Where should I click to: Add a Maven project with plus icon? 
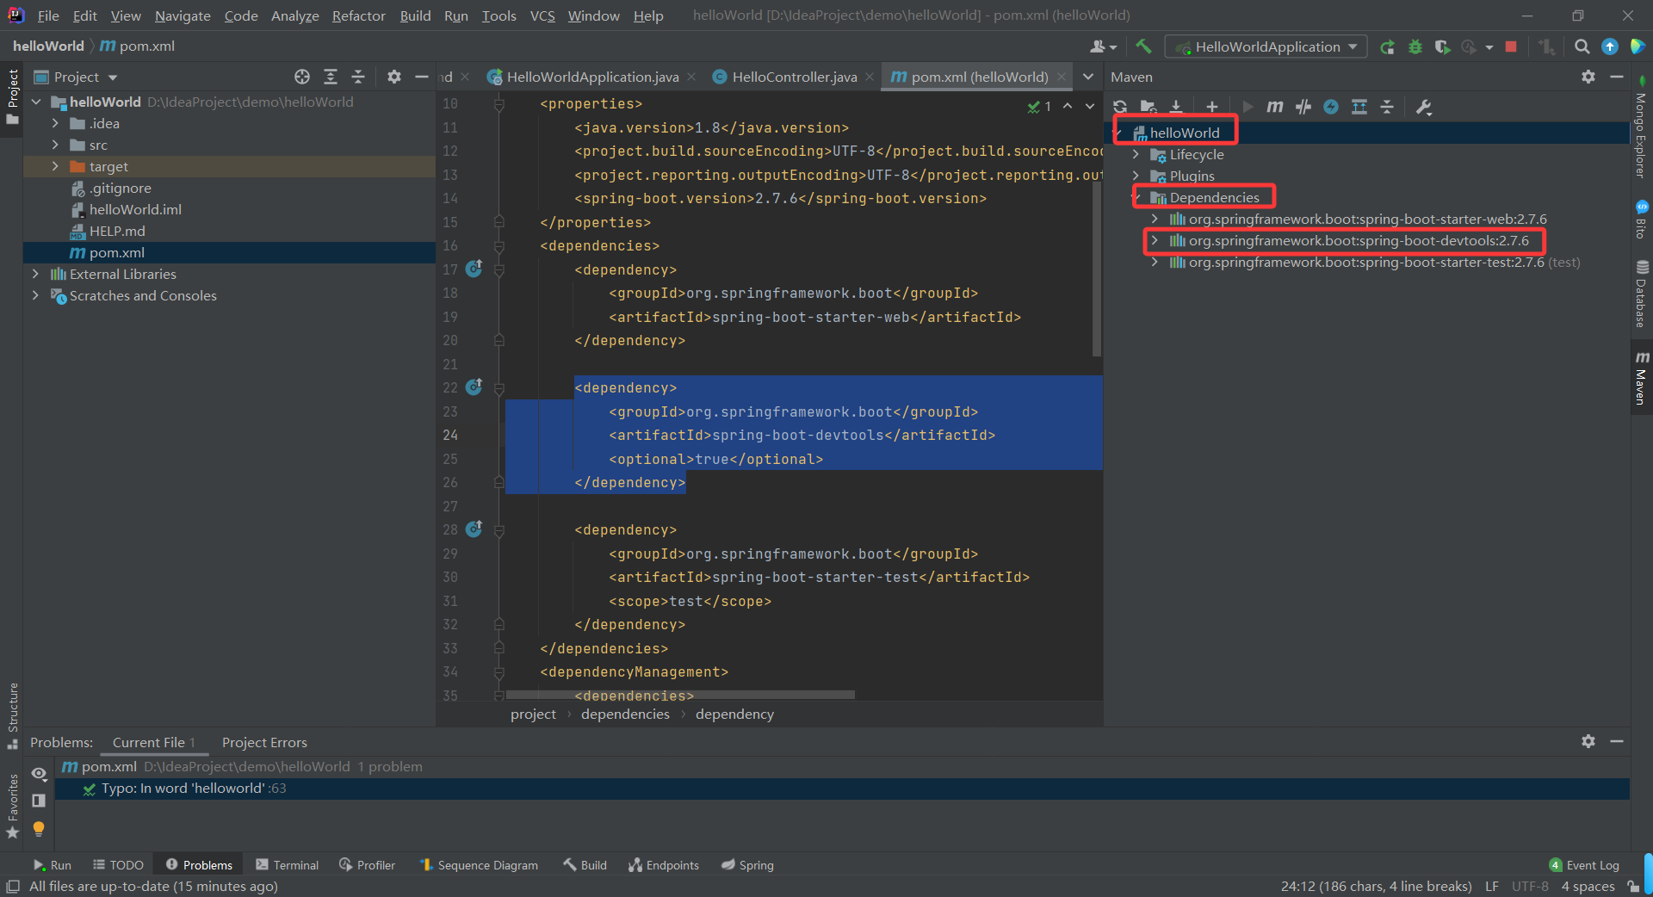(x=1212, y=107)
